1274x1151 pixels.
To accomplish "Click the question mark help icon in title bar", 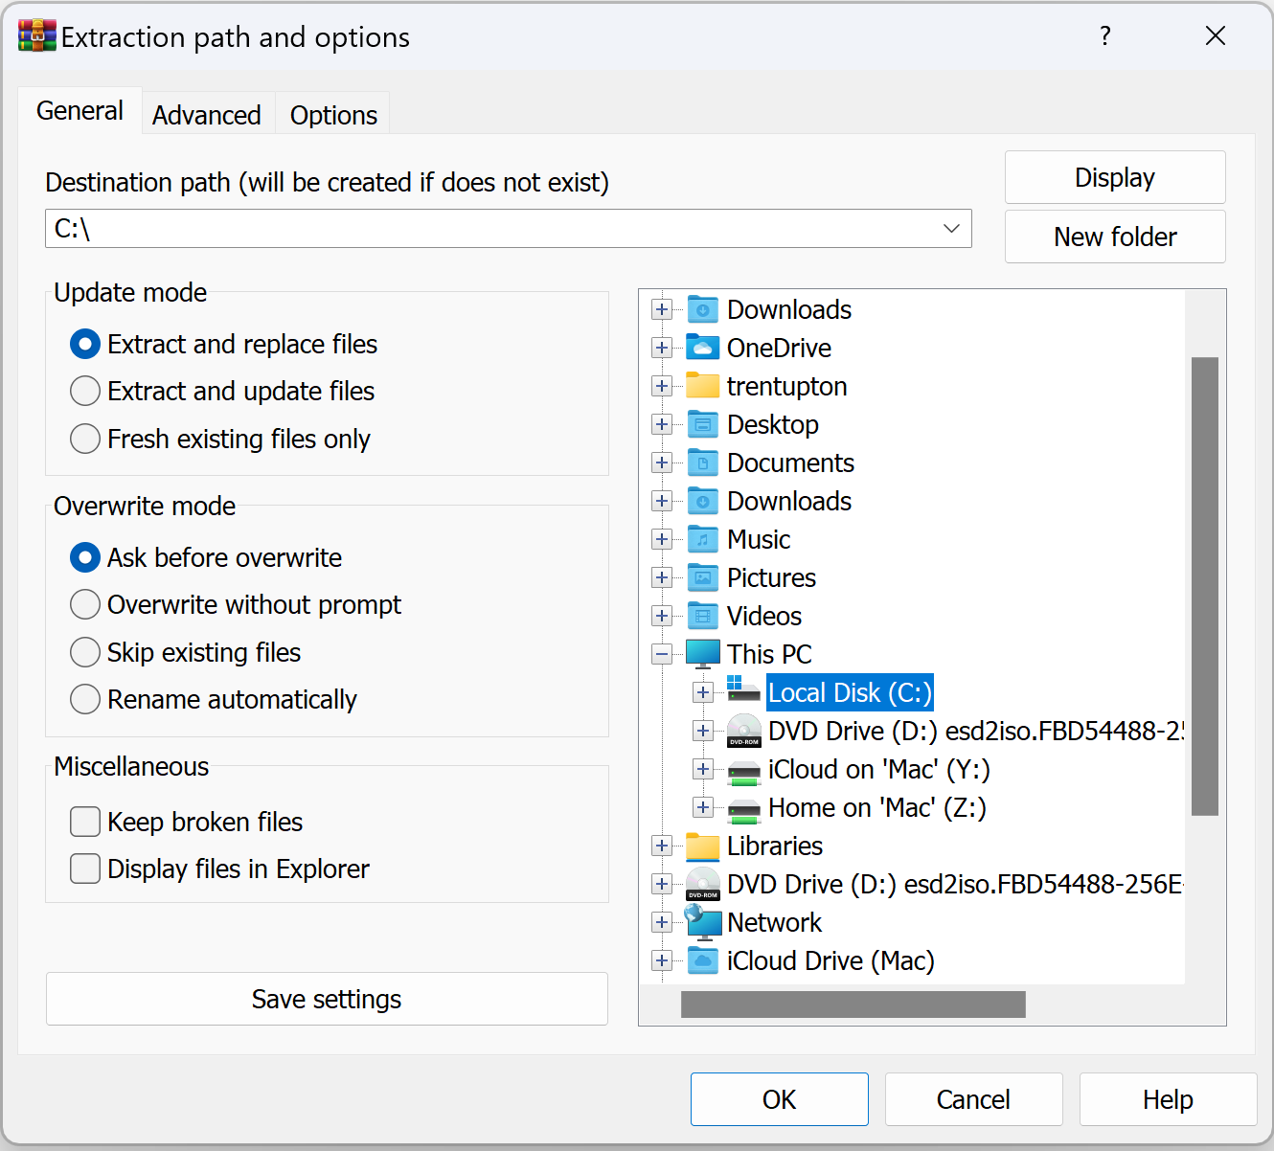I will [1105, 35].
